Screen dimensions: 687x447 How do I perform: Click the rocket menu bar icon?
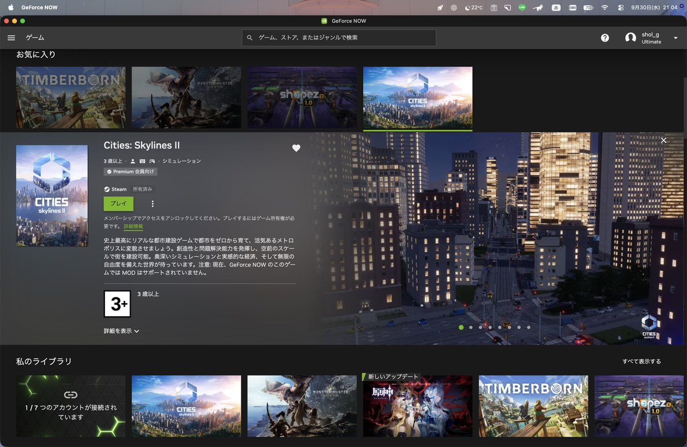(440, 7)
